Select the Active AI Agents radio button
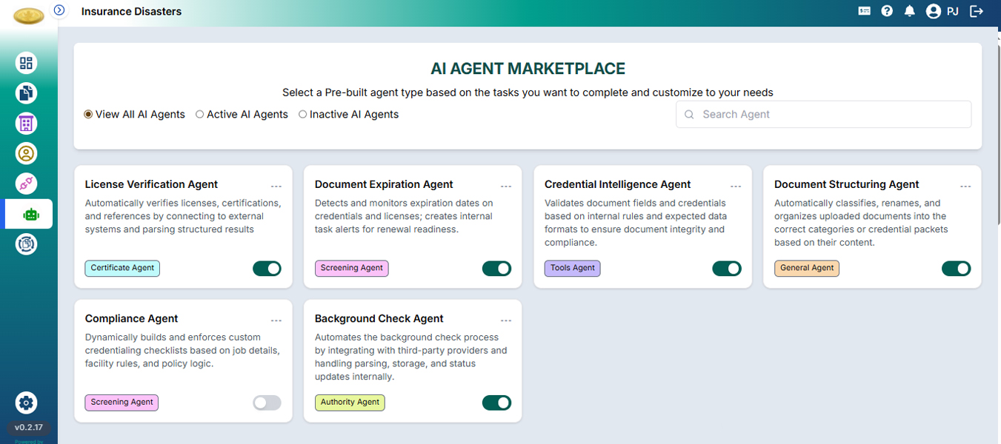The height and width of the screenshot is (444, 1001). [x=199, y=114]
